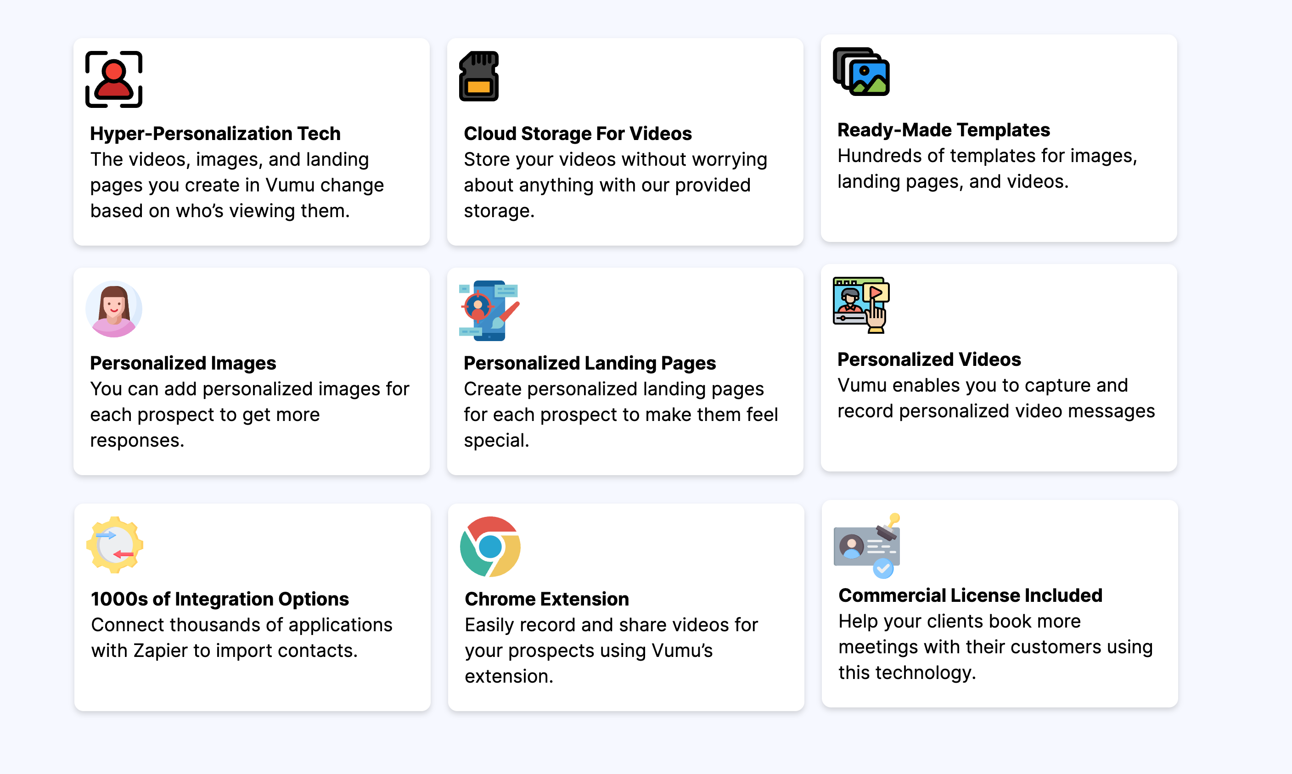The image size is (1292, 774).
Task: Open the Commercial License Included heading
Action: click(970, 595)
